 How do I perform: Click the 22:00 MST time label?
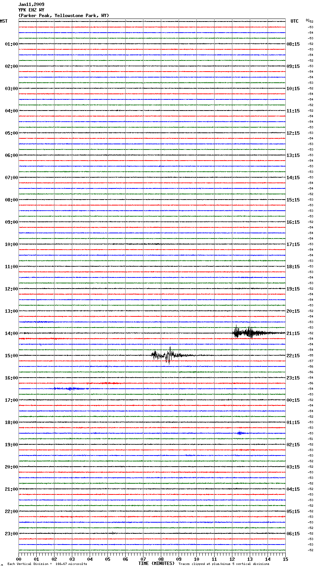(11, 512)
